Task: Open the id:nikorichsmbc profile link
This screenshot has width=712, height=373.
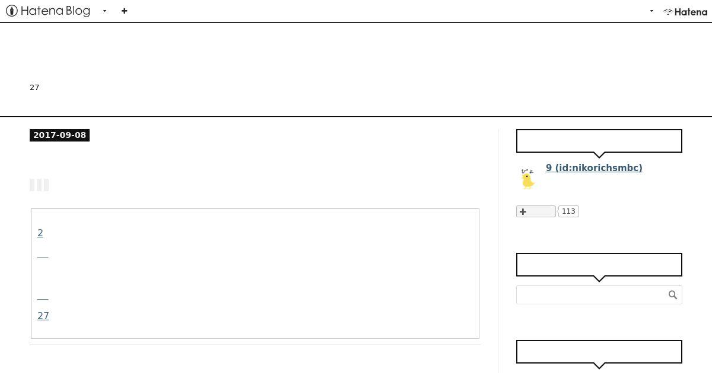Action: (594, 168)
